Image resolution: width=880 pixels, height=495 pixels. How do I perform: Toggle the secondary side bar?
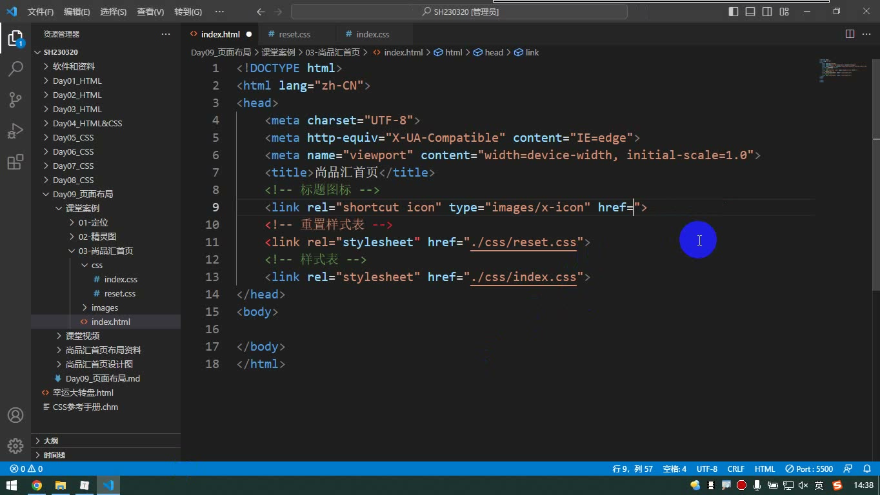coord(767,12)
